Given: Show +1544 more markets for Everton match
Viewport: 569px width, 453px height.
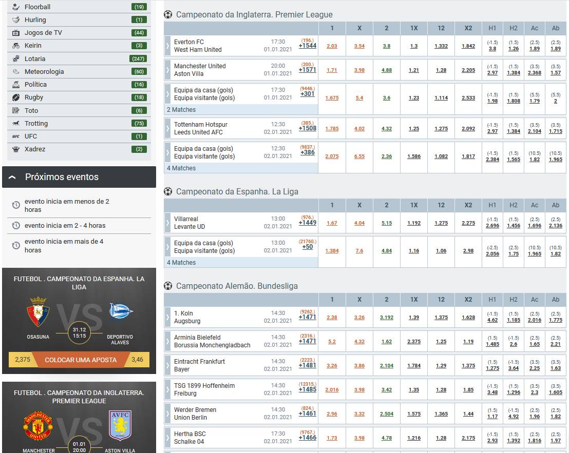Looking at the screenshot, I should coord(308,46).
